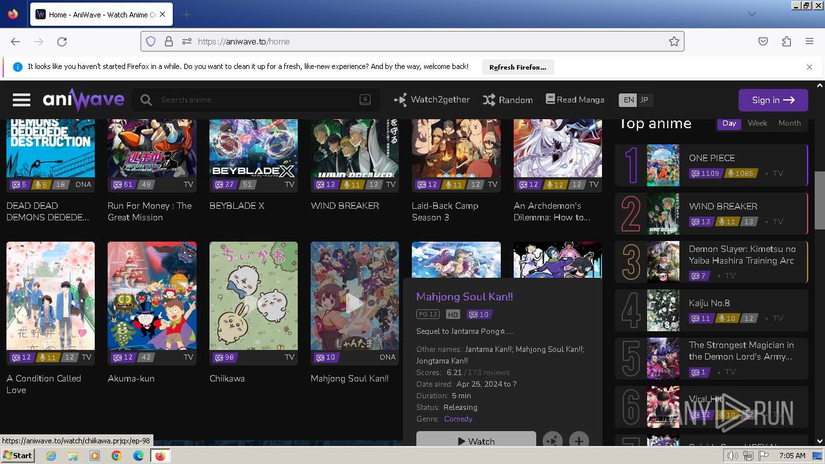
Task: Click the AniWave logo
Action: point(84,100)
